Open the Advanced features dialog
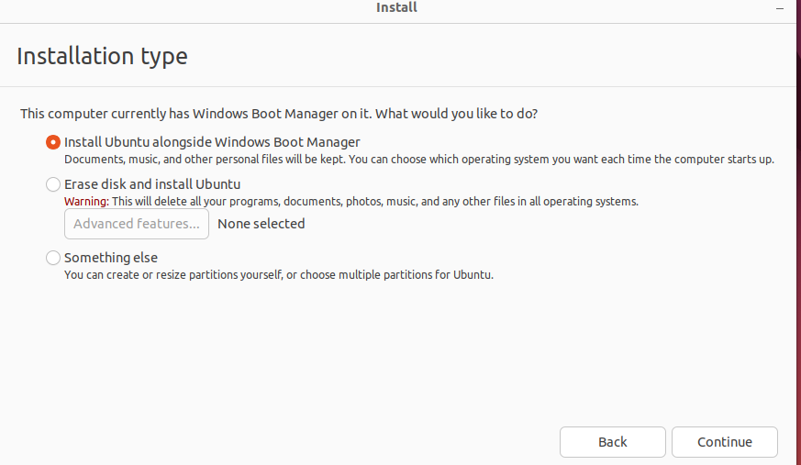 coord(137,224)
